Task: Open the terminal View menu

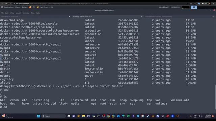Action: pyautogui.click(x=12, y=13)
